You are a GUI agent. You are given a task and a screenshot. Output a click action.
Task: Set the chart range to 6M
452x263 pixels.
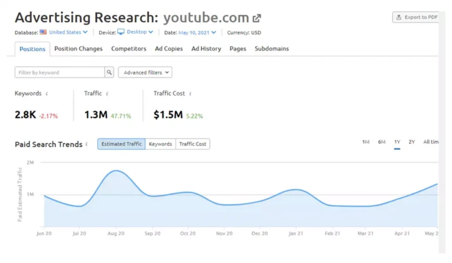[382, 142]
